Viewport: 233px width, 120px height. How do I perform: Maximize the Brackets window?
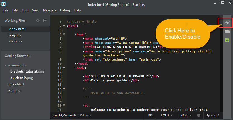222,3
